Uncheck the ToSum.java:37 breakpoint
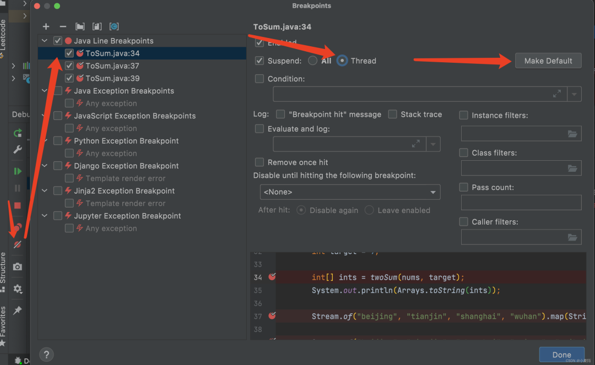This screenshot has height=365, width=595. 69,66
